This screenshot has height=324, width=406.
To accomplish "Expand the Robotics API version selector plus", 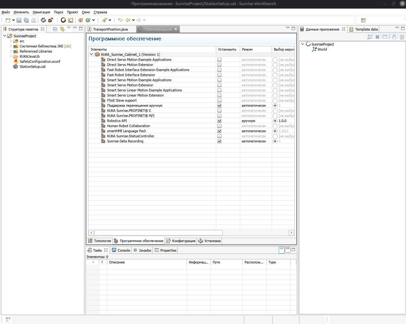I will (x=275, y=121).
